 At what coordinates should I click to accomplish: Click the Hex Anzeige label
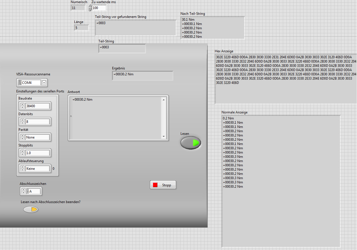224,51
